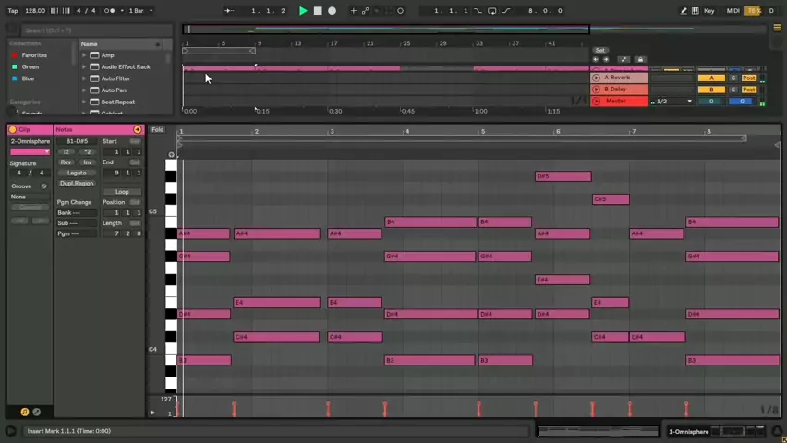787x443 pixels.
Task: Toggle Lock Envelopes padlock icon
Action: pyautogui.click(x=640, y=60)
